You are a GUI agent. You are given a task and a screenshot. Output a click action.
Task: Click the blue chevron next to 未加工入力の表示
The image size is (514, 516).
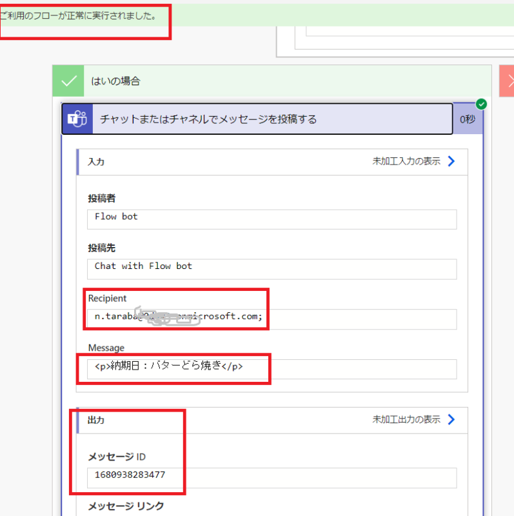pos(451,161)
